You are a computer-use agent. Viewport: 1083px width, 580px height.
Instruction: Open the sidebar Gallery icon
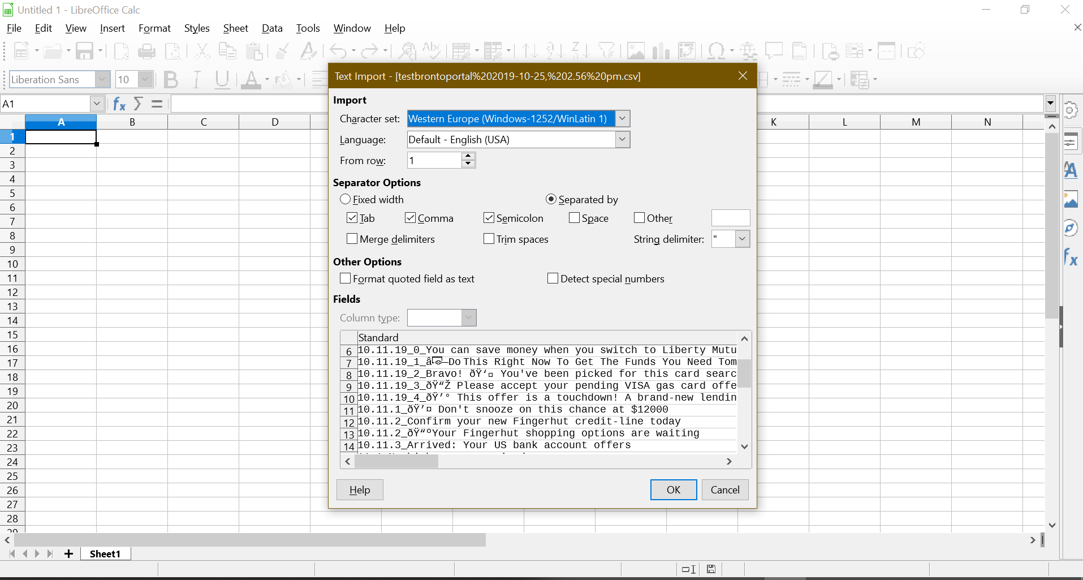point(1071,200)
